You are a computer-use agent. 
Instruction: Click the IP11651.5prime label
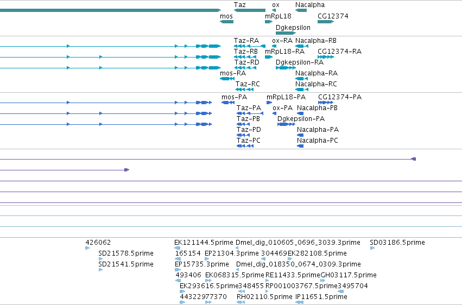tap(321, 296)
